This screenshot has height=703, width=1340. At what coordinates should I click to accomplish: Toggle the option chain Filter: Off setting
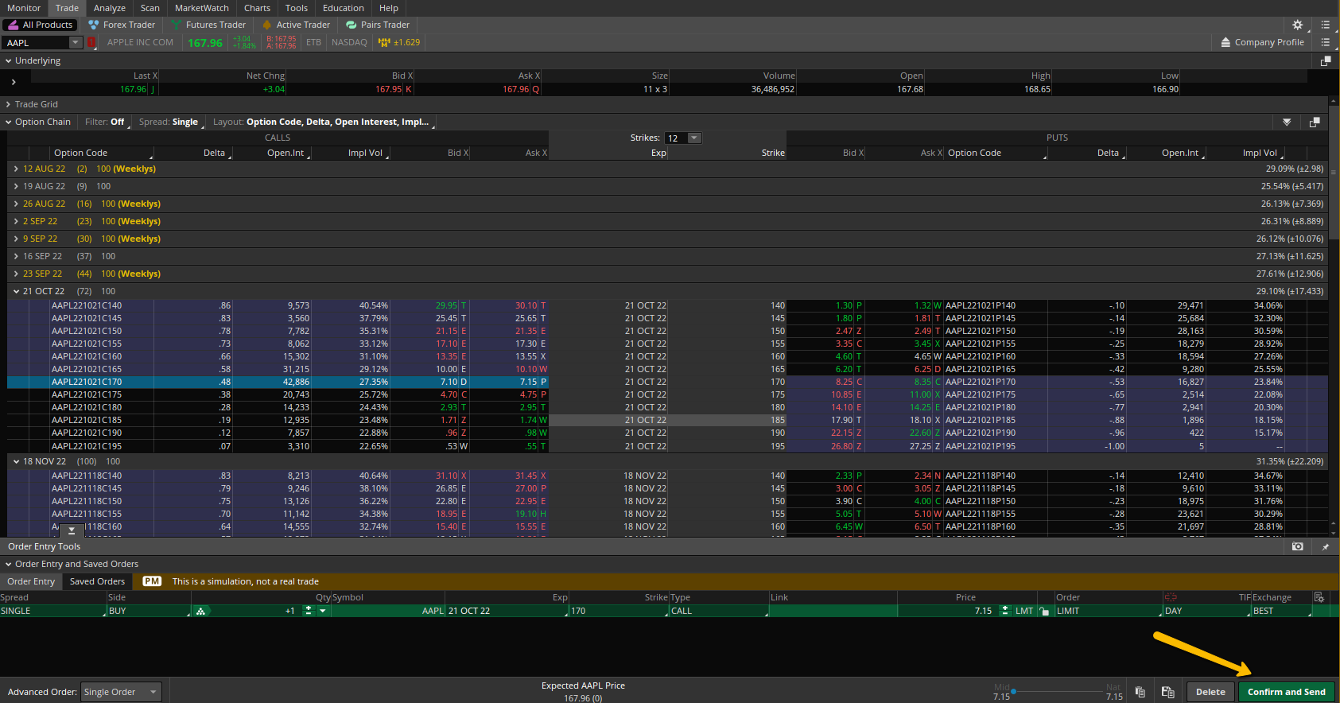coord(105,122)
